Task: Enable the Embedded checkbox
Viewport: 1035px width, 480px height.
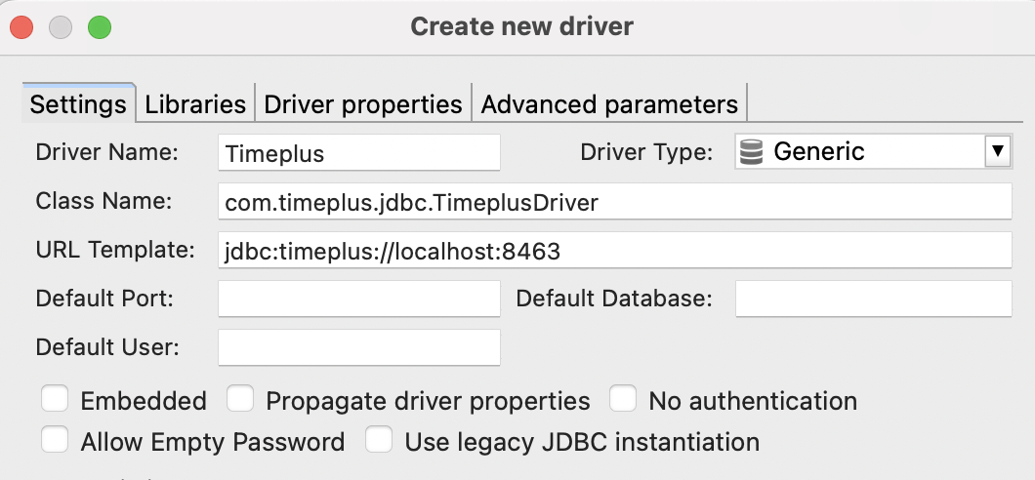Action: coord(55,399)
